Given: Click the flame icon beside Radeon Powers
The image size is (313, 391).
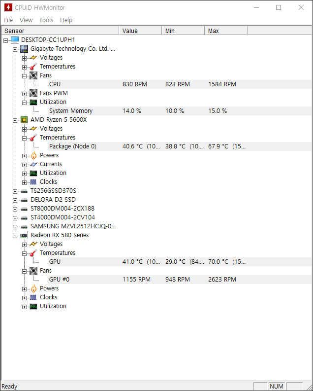Looking at the screenshot, I should [33, 288].
